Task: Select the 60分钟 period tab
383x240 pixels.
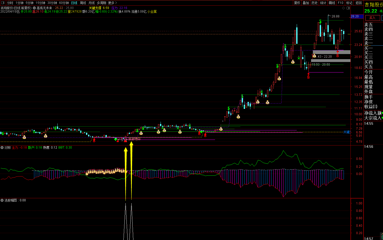Action: [x=64, y=3]
